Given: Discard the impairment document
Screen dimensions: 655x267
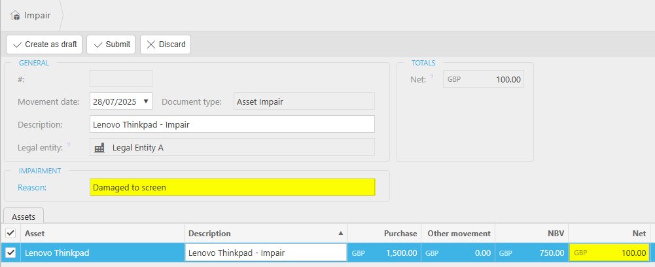Looking at the screenshot, I should click(x=166, y=44).
